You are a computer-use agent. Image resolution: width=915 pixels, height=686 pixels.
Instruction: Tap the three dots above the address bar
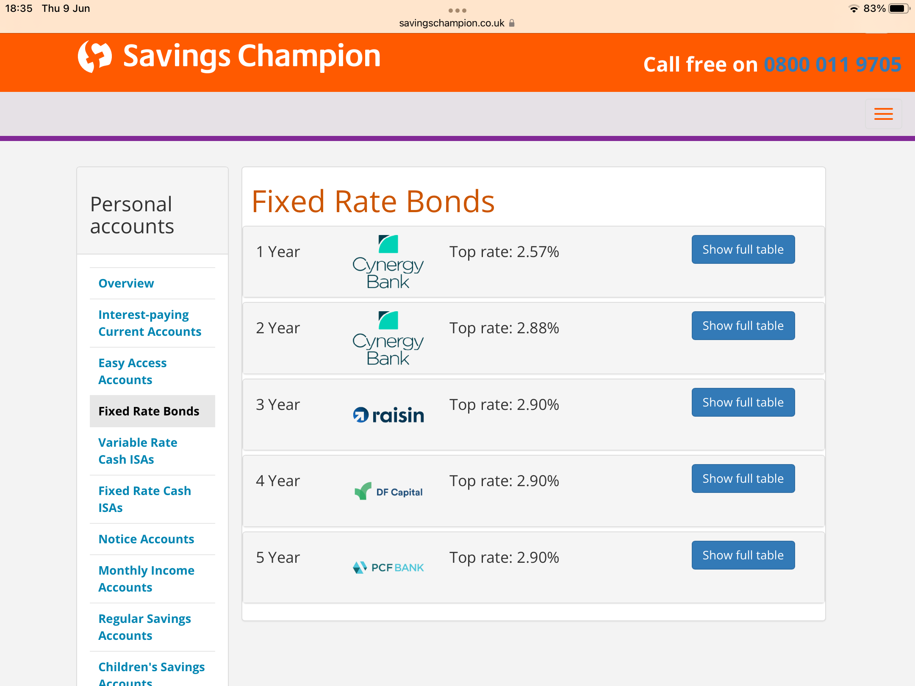(457, 11)
